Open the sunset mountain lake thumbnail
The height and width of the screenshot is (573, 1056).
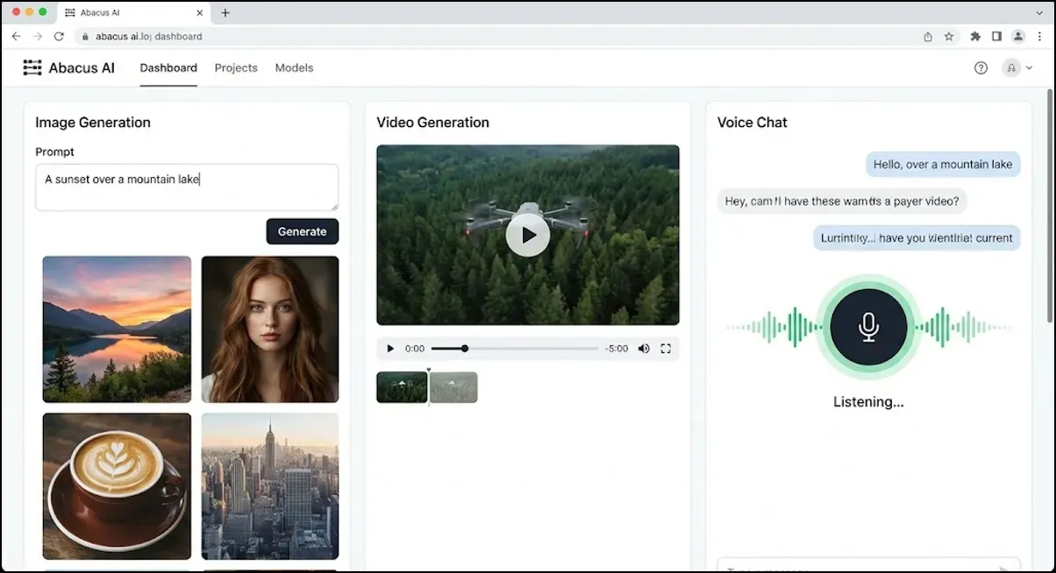(116, 329)
